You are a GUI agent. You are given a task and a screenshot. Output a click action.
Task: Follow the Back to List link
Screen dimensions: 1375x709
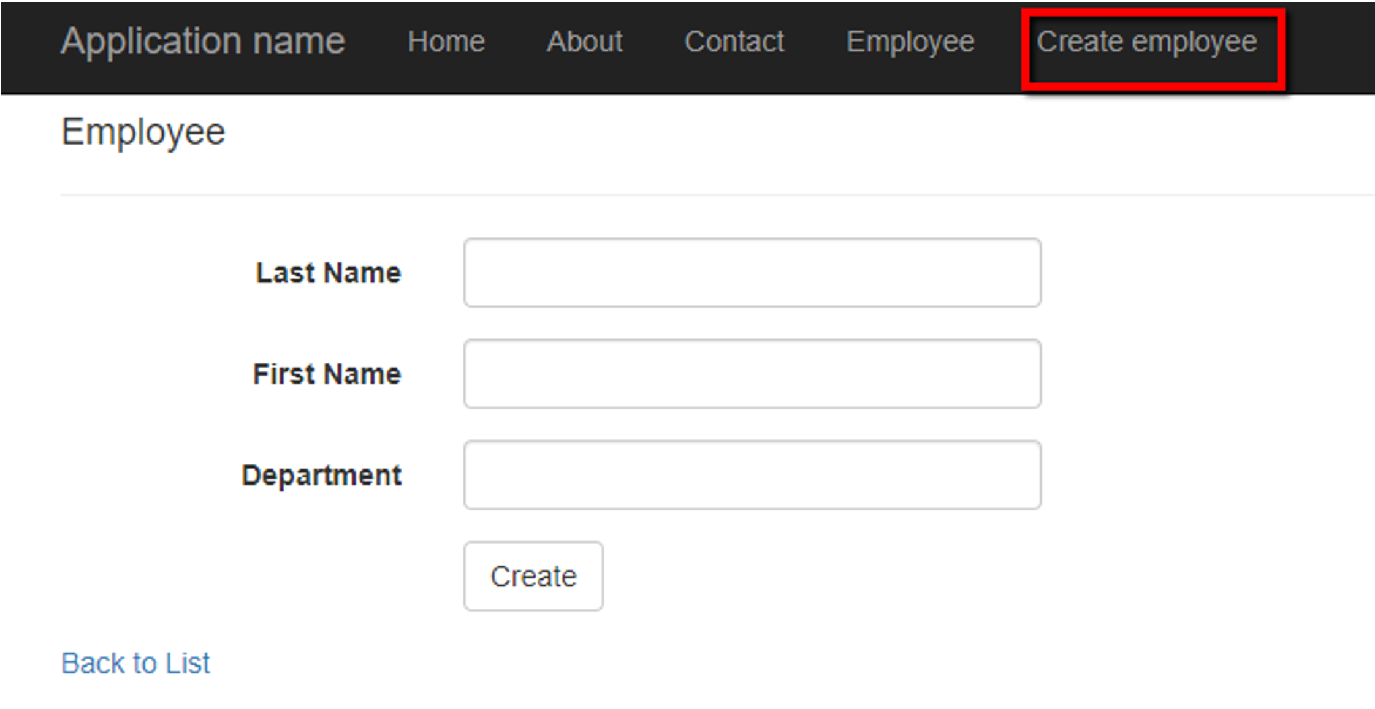pos(135,663)
